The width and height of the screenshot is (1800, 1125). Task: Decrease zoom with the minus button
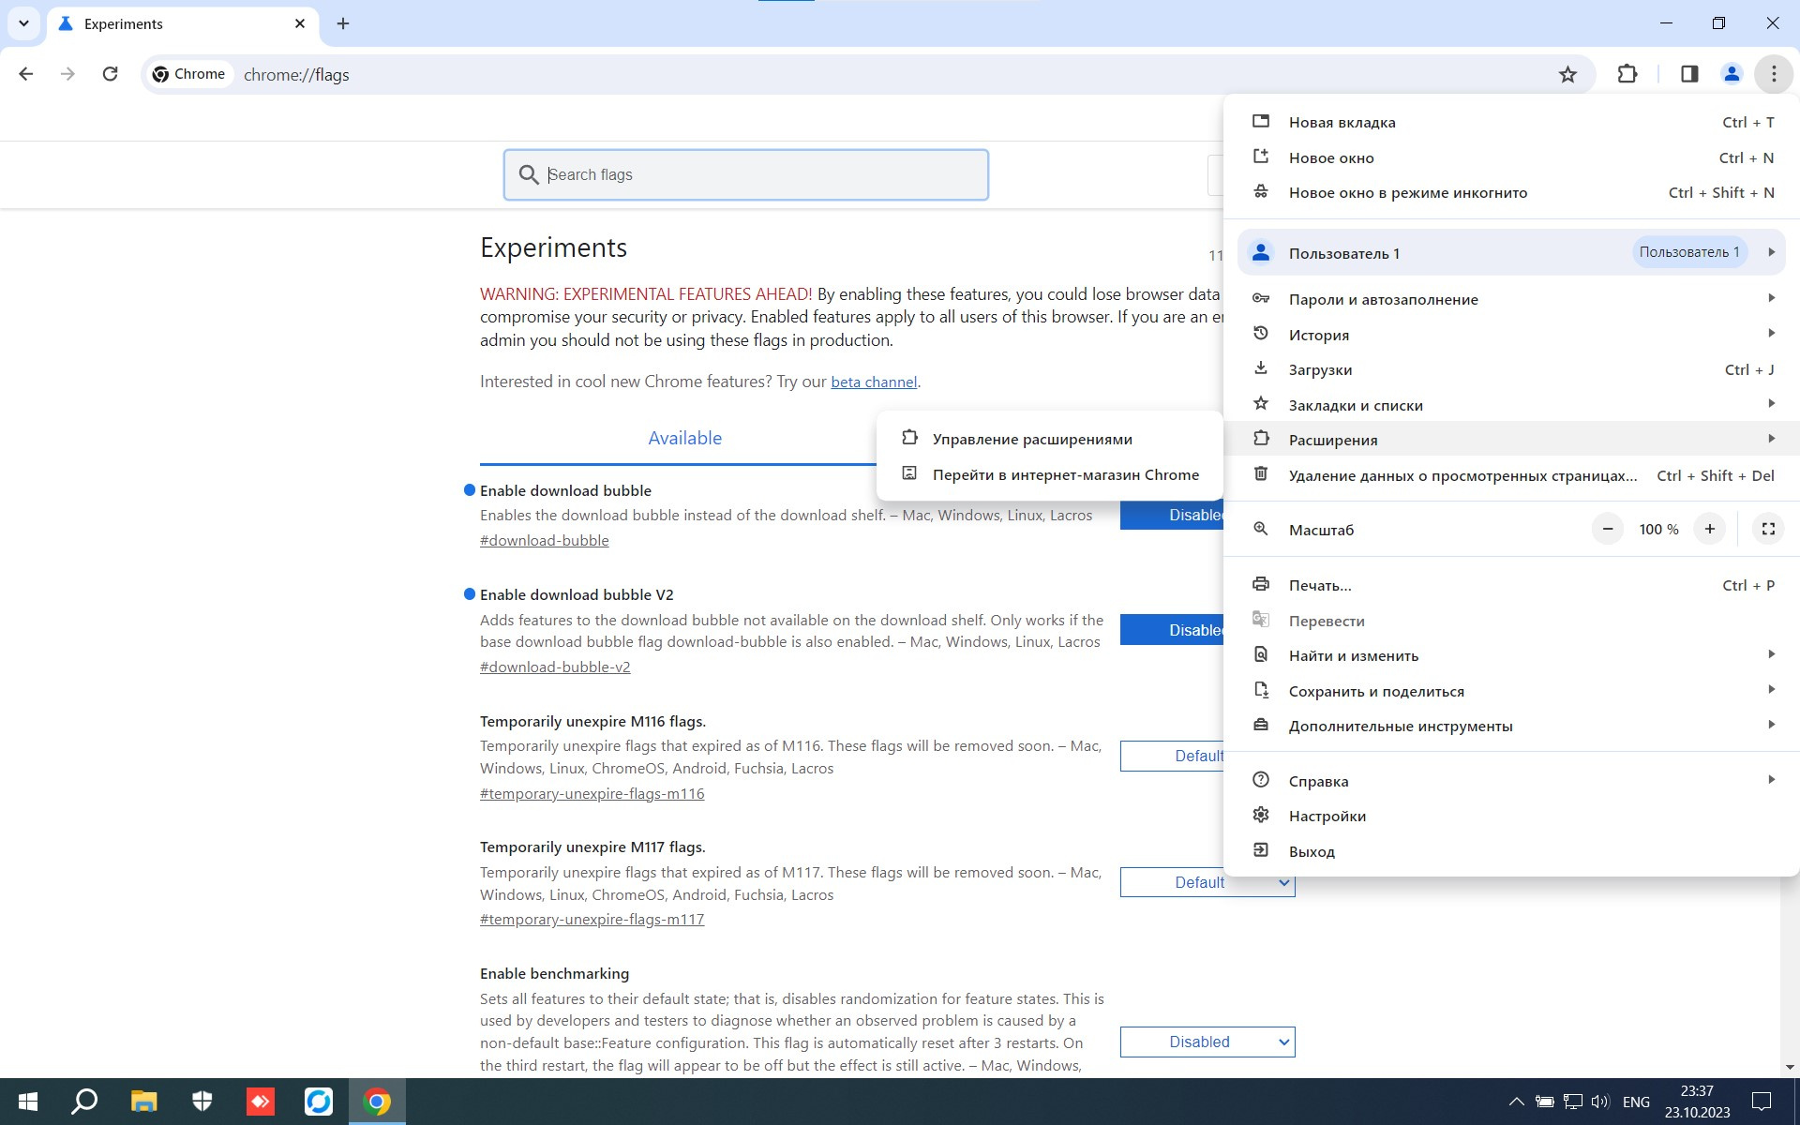[1607, 530]
